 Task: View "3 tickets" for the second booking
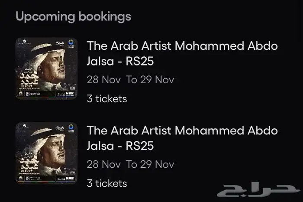106,183
